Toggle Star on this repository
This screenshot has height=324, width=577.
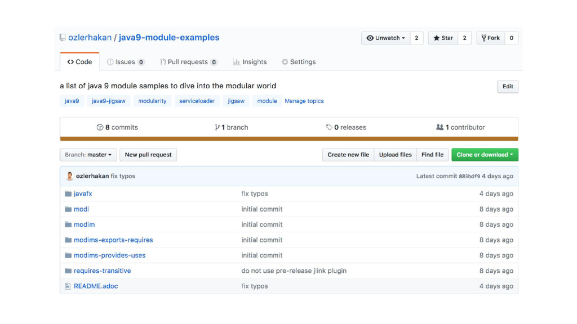tap(443, 38)
